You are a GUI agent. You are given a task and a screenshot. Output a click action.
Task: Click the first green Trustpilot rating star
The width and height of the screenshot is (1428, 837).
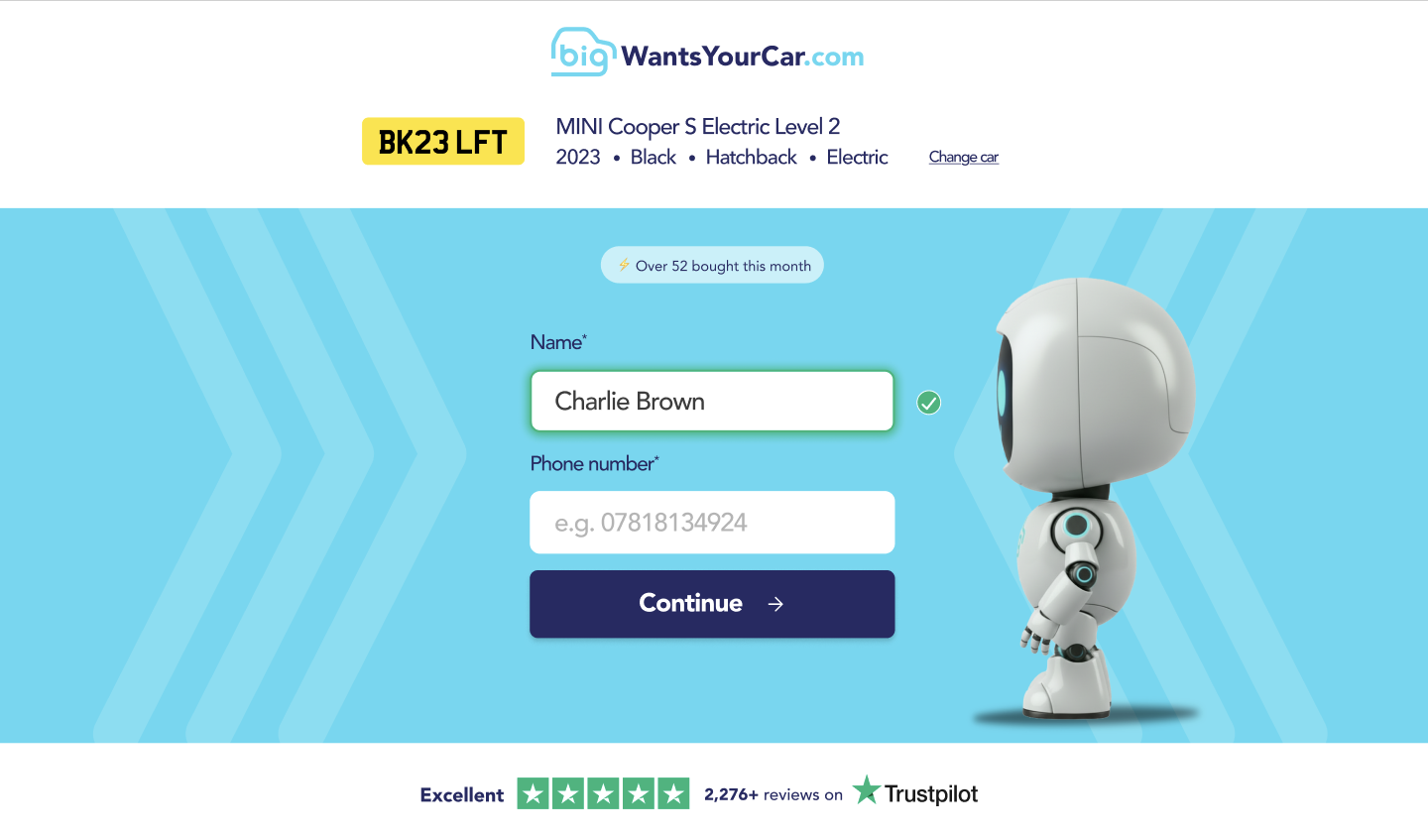(534, 793)
